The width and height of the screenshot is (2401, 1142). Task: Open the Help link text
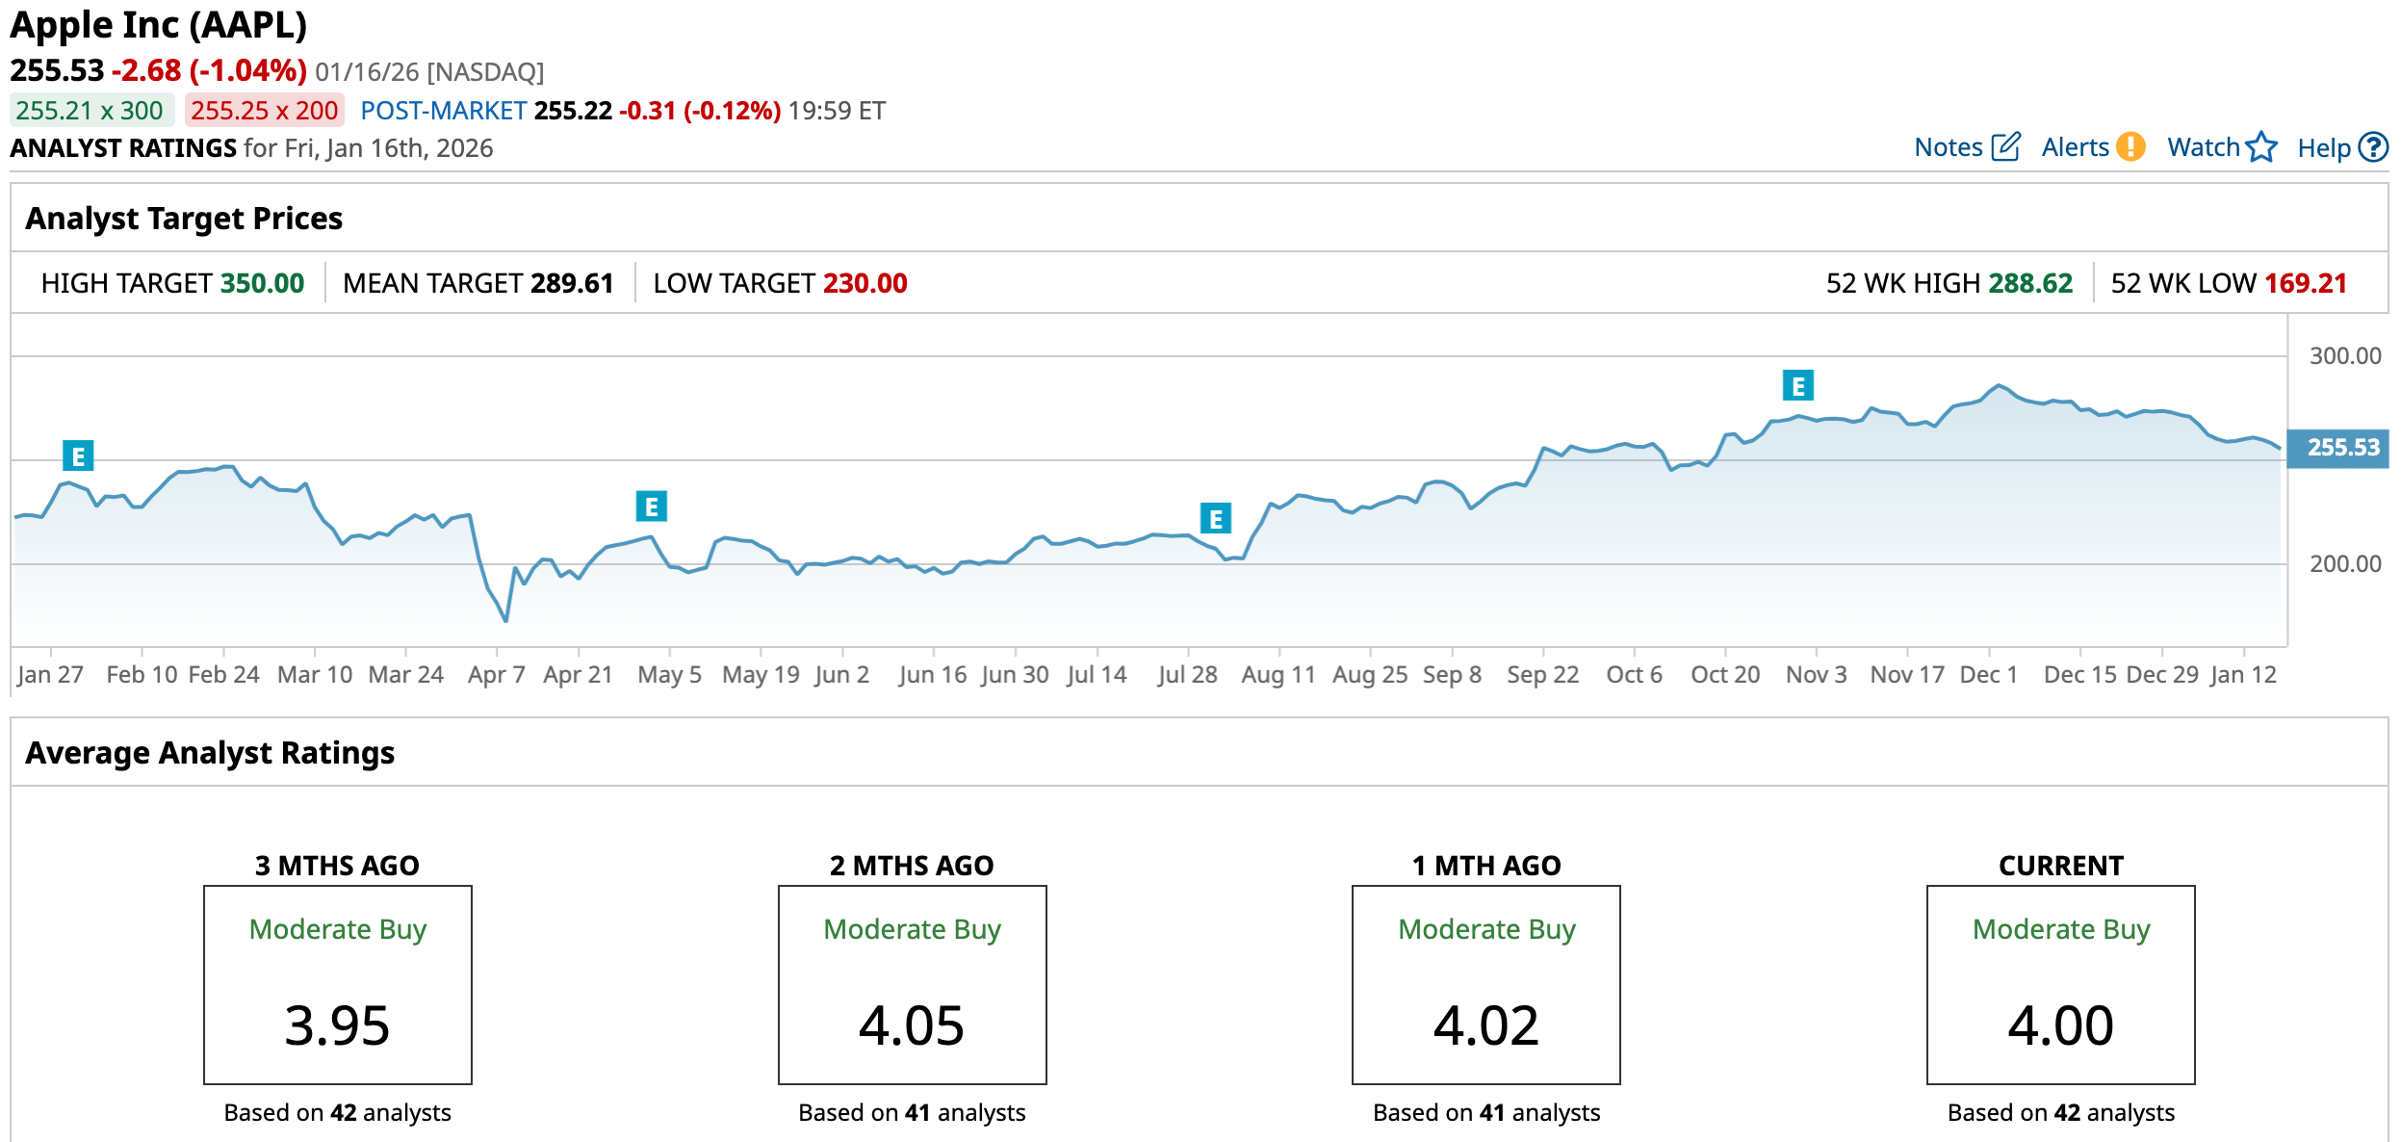coord(2323,148)
